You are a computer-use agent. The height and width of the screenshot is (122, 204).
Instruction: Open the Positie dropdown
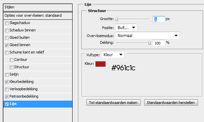coord(126,27)
